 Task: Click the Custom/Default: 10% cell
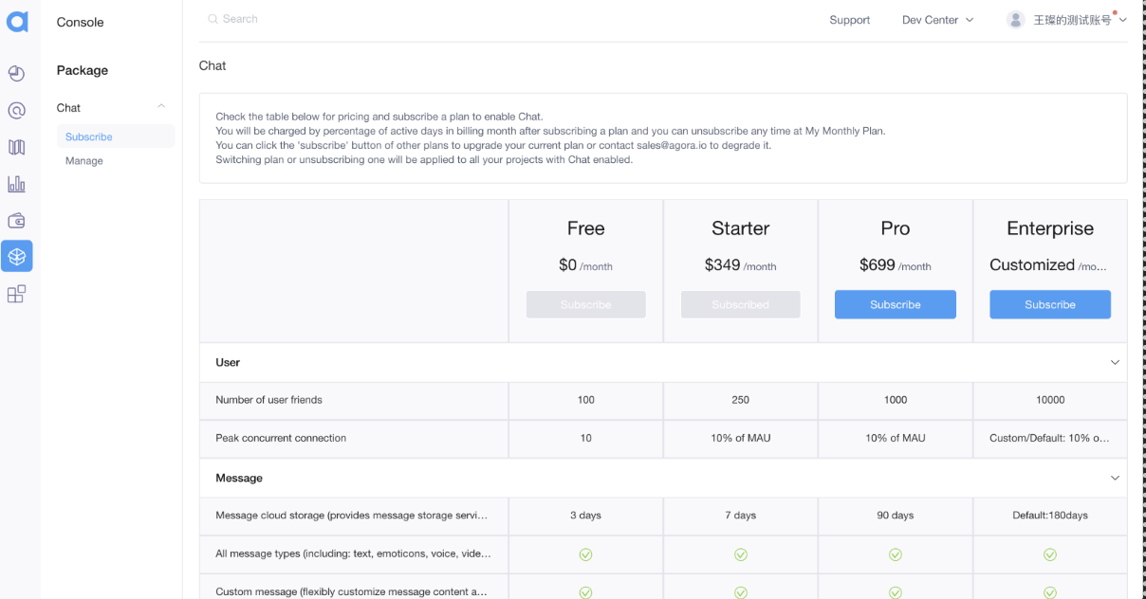[1049, 438]
